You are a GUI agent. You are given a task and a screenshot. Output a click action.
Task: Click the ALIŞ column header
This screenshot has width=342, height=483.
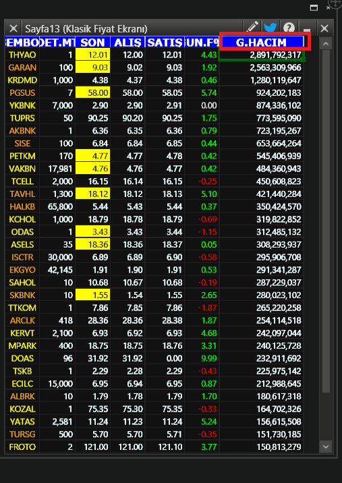coord(127,42)
